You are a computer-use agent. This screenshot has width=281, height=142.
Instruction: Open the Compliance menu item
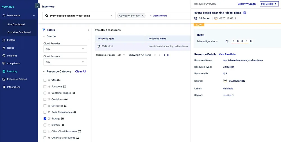tap(13, 64)
